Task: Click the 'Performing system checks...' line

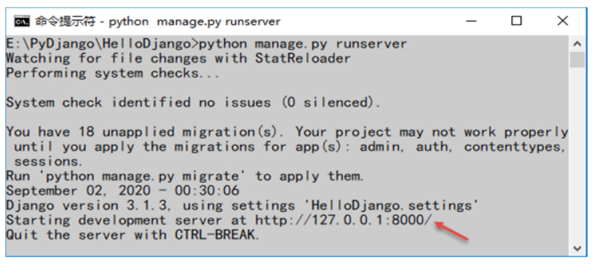Action: point(113,73)
